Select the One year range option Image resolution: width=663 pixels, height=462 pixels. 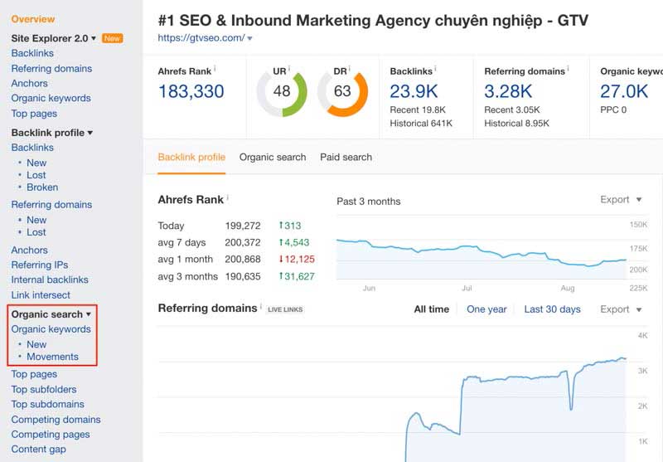click(x=486, y=309)
